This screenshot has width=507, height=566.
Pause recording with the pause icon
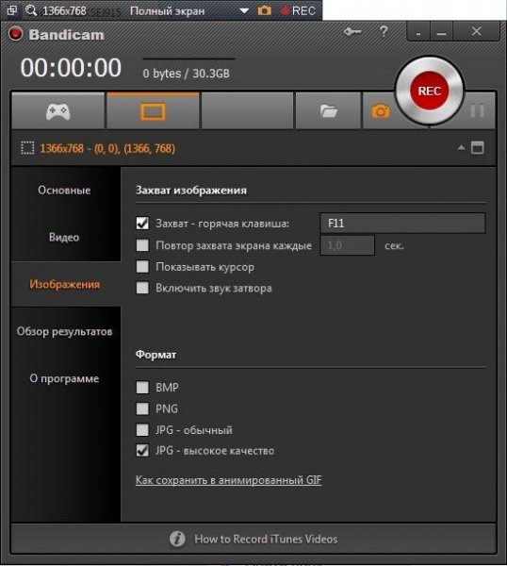(x=477, y=110)
